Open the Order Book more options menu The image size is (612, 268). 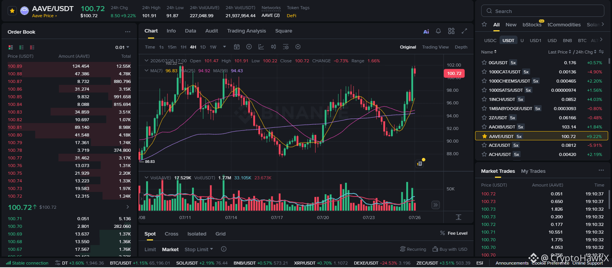127,32
